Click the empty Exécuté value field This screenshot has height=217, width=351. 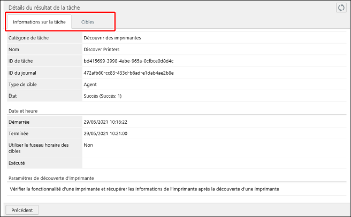[x=214, y=163]
